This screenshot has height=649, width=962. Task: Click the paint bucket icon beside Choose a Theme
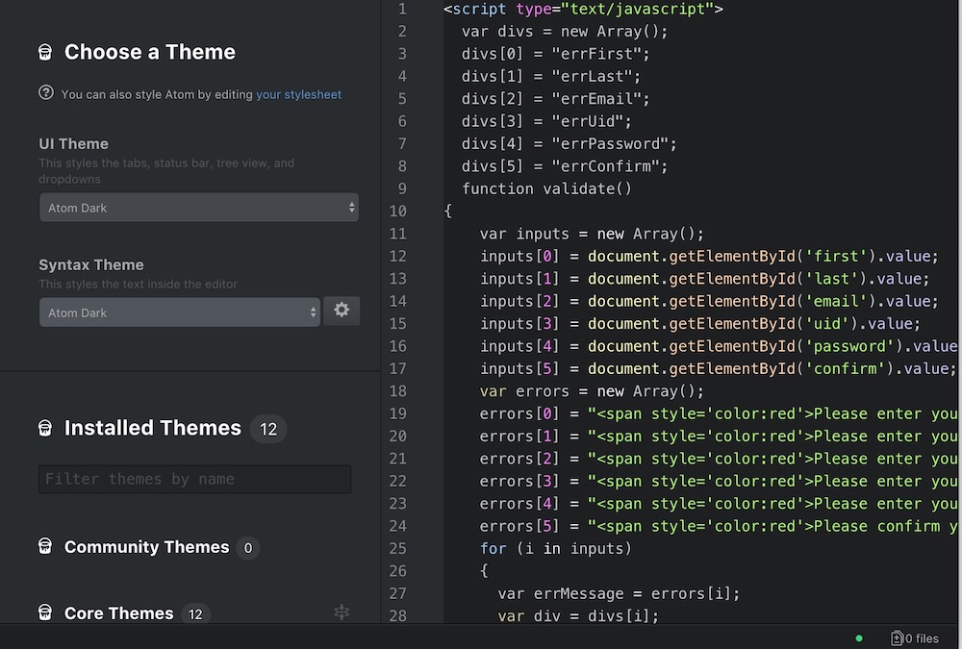click(45, 52)
